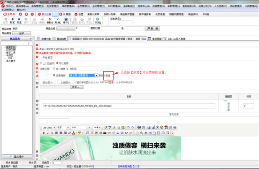Open the 基础信息(A) menu
The width and height of the screenshot is (259, 169).
coord(23,6)
